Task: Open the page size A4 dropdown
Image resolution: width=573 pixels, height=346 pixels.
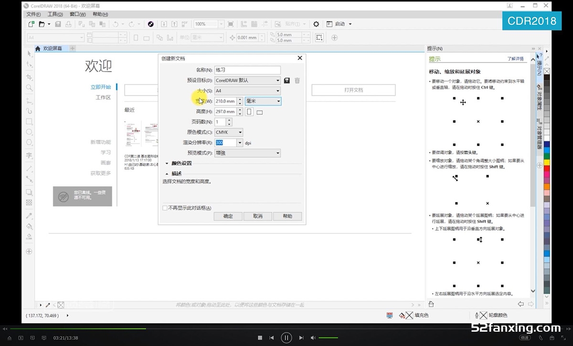Action: tap(247, 91)
